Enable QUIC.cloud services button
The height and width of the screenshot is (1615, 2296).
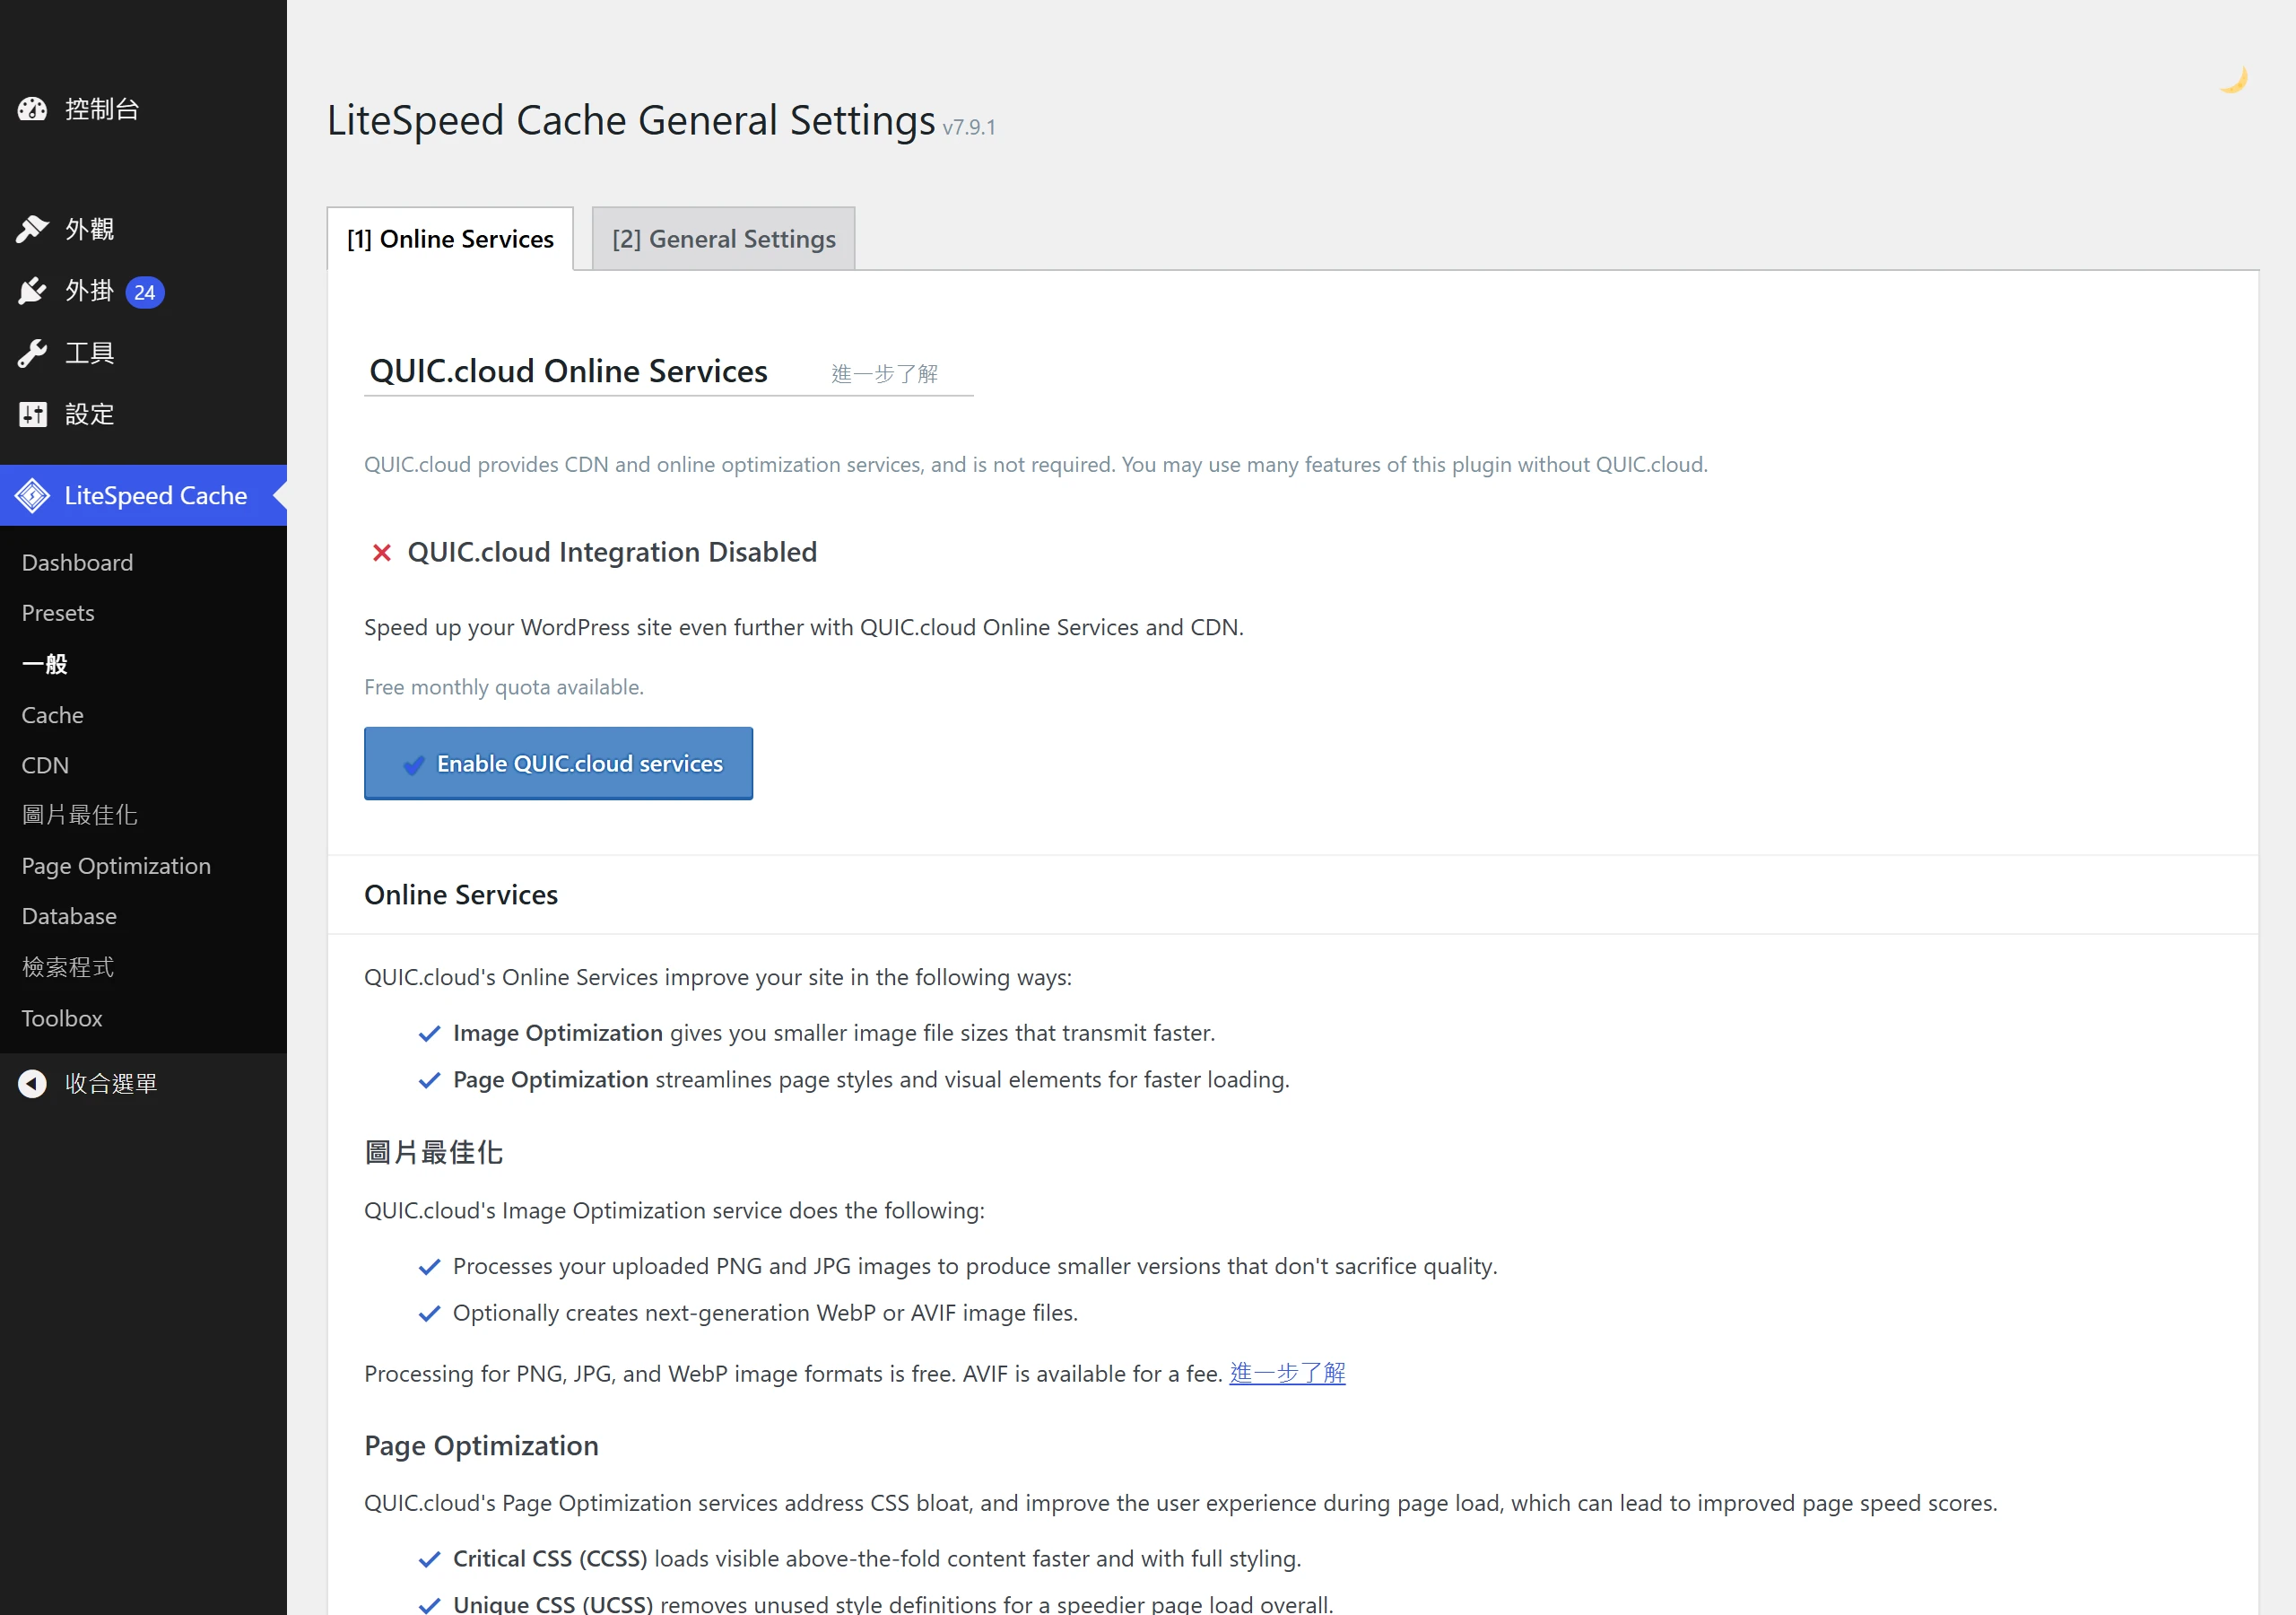pyautogui.click(x=558, y=764)
